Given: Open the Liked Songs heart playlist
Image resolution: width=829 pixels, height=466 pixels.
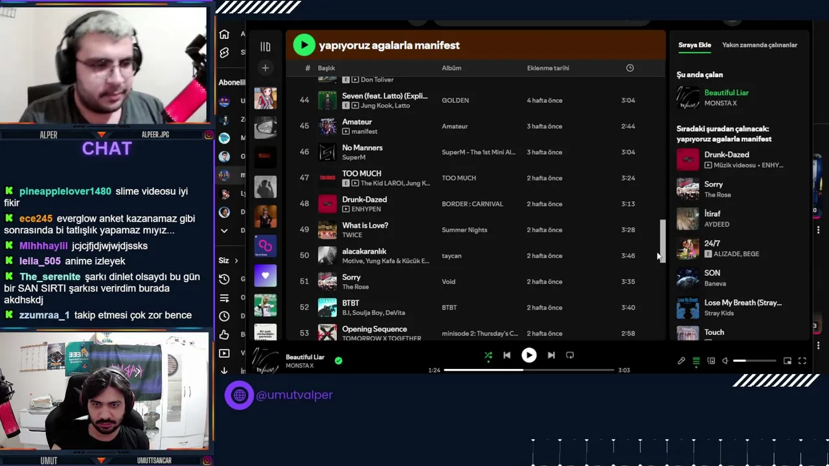Looking at the screenshot, I should point(265,276).
